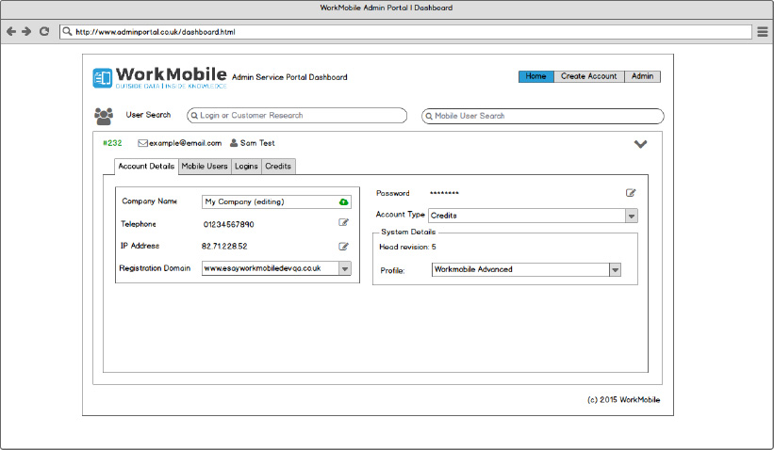Click the Admin navigation button
The width and height of the screenshot is (774, 450).
(642, 76)
